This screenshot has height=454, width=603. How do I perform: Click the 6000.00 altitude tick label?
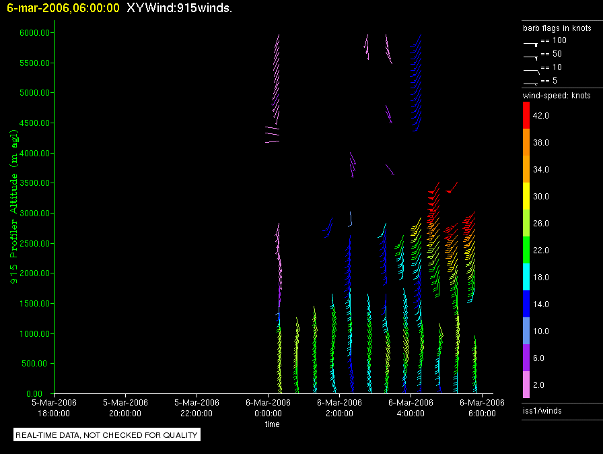[32, 33]
